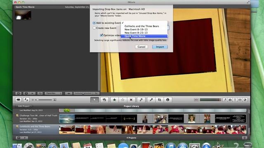Open the camera import window button
The width and height of the screenshot is (264, 148).
[x=18, y=100]
